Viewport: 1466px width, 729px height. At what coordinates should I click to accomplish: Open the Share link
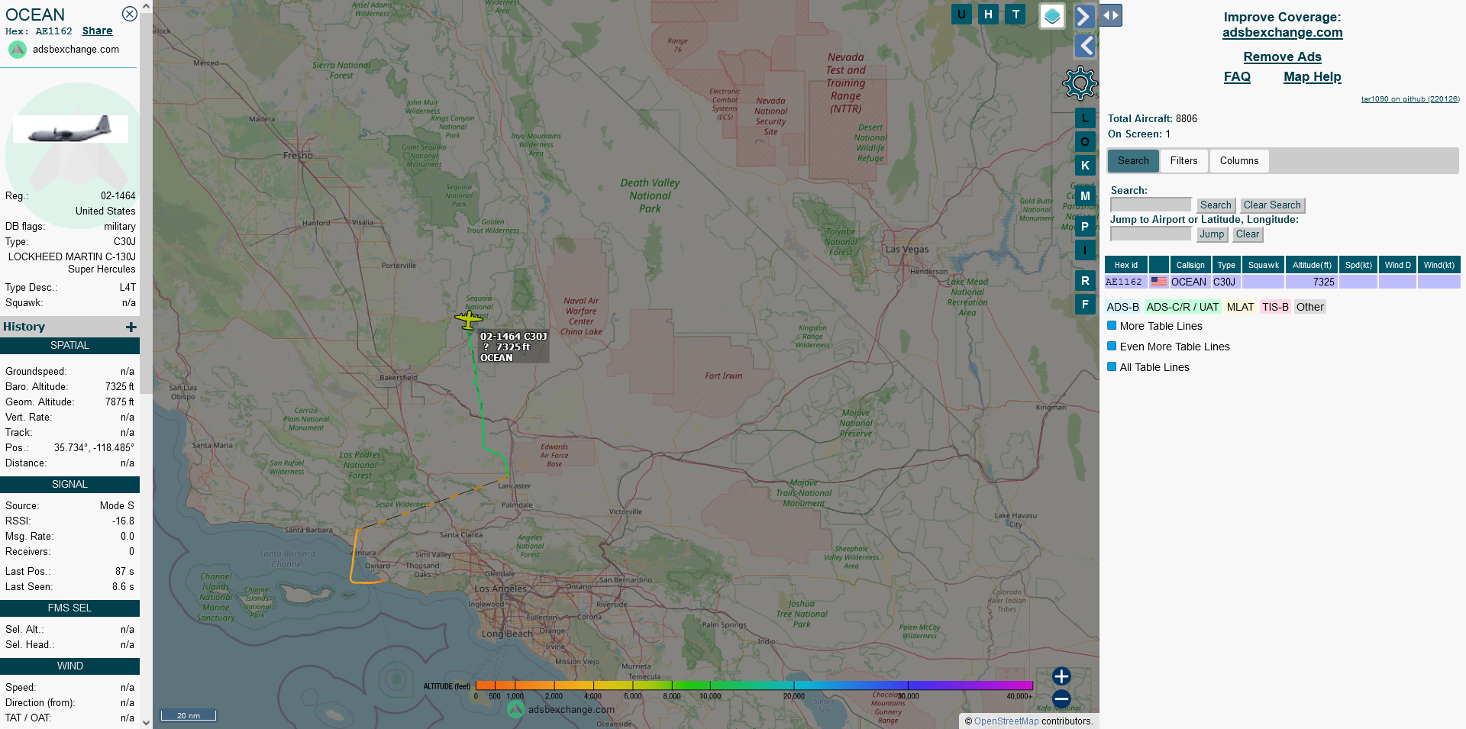tap(98, 31)
